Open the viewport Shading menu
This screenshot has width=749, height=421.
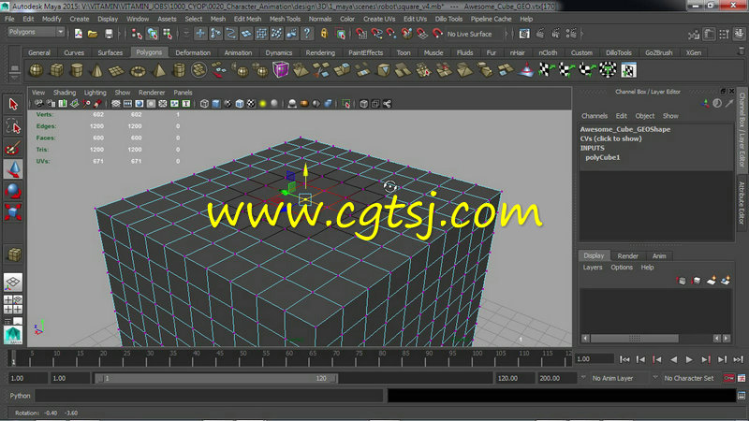(x=65, y=93)
